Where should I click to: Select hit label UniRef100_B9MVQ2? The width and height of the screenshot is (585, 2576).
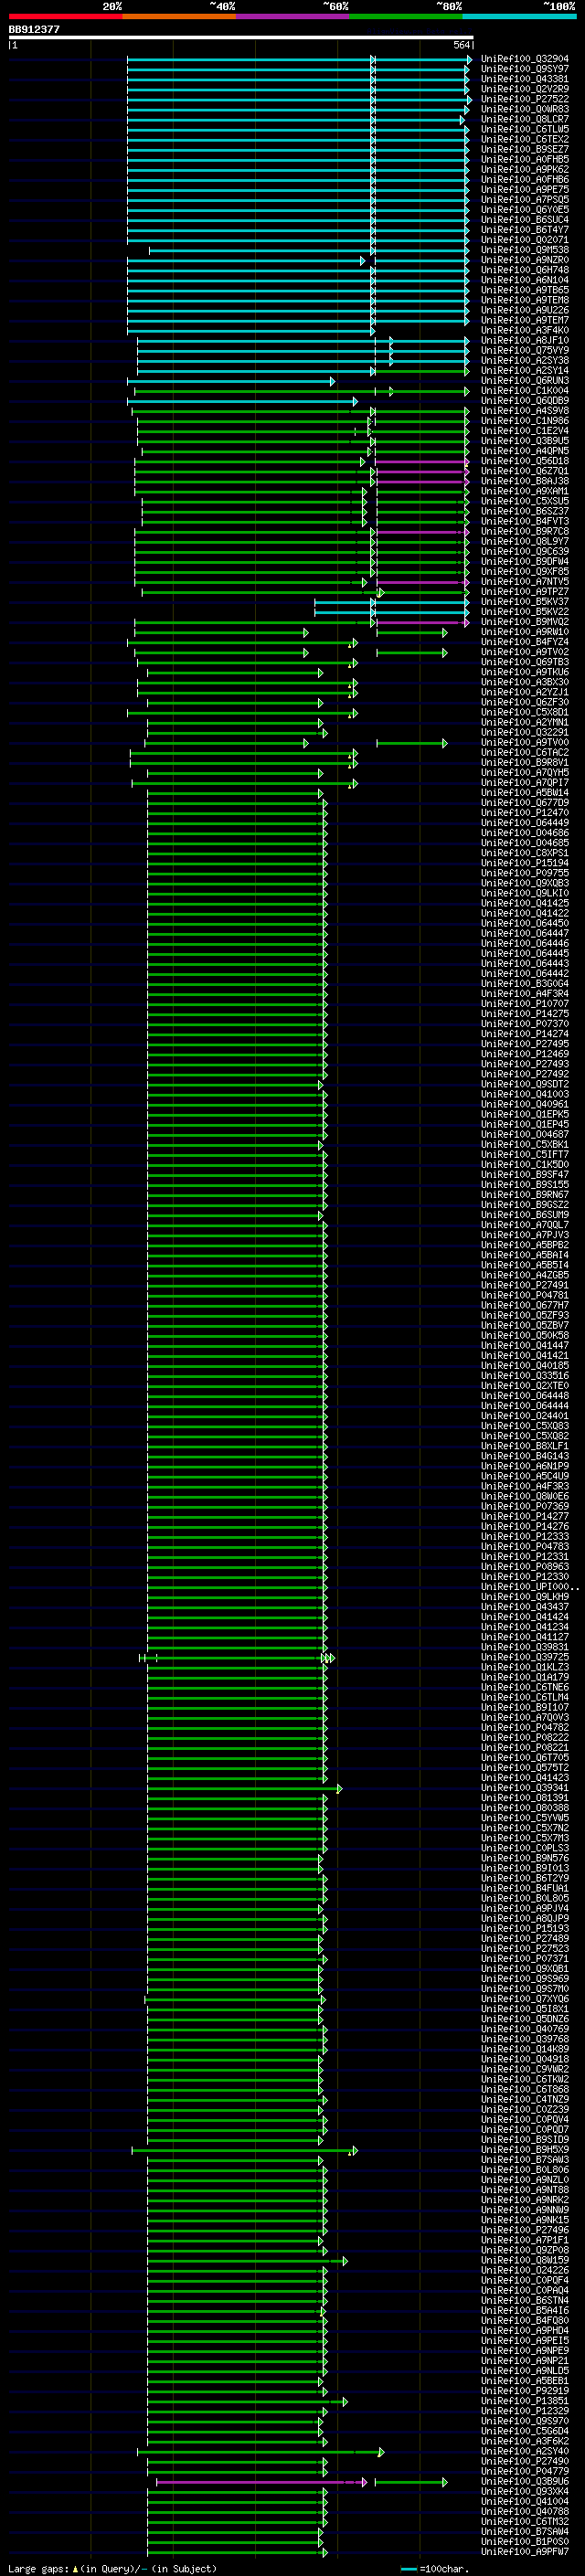525,622
